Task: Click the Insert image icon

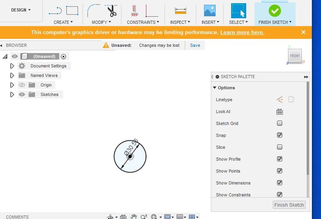Action: pos(209,11)
